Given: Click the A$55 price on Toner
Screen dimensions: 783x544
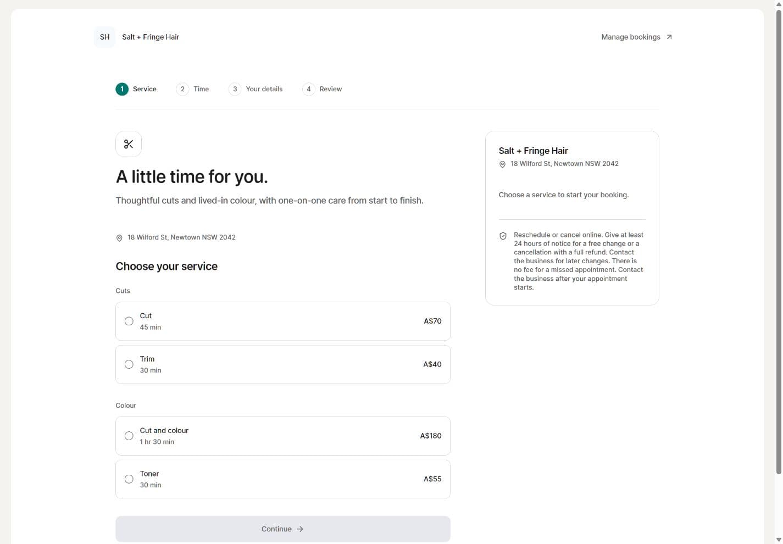Looking at the screenshot, I should 432,479.
